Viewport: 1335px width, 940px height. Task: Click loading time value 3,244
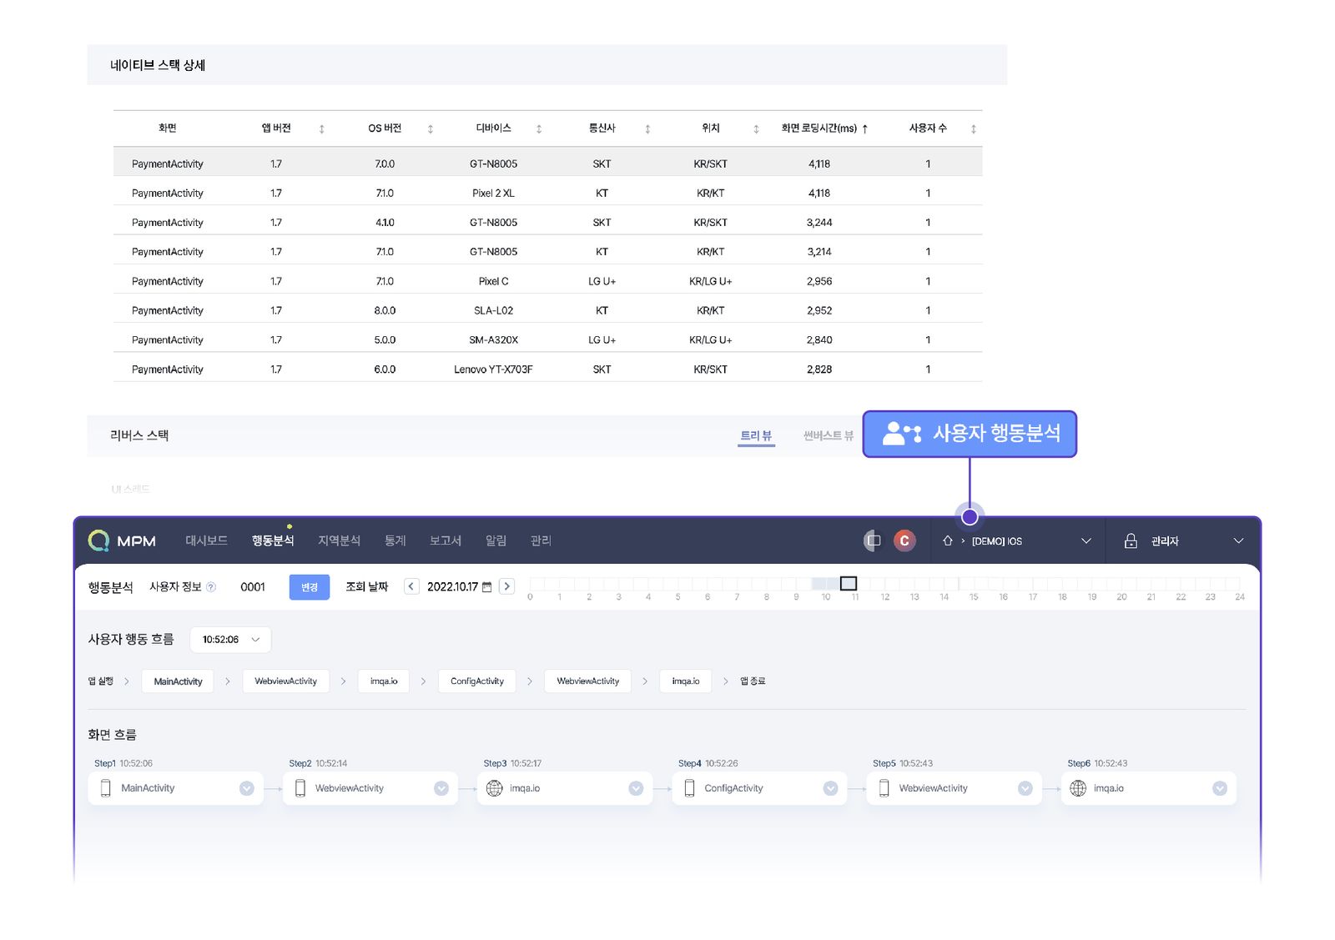tap(819, 223)
